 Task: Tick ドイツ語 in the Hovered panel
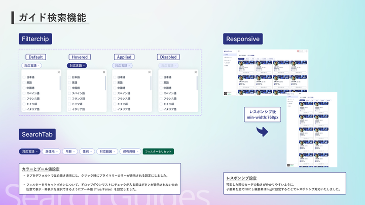coord(69,104)
